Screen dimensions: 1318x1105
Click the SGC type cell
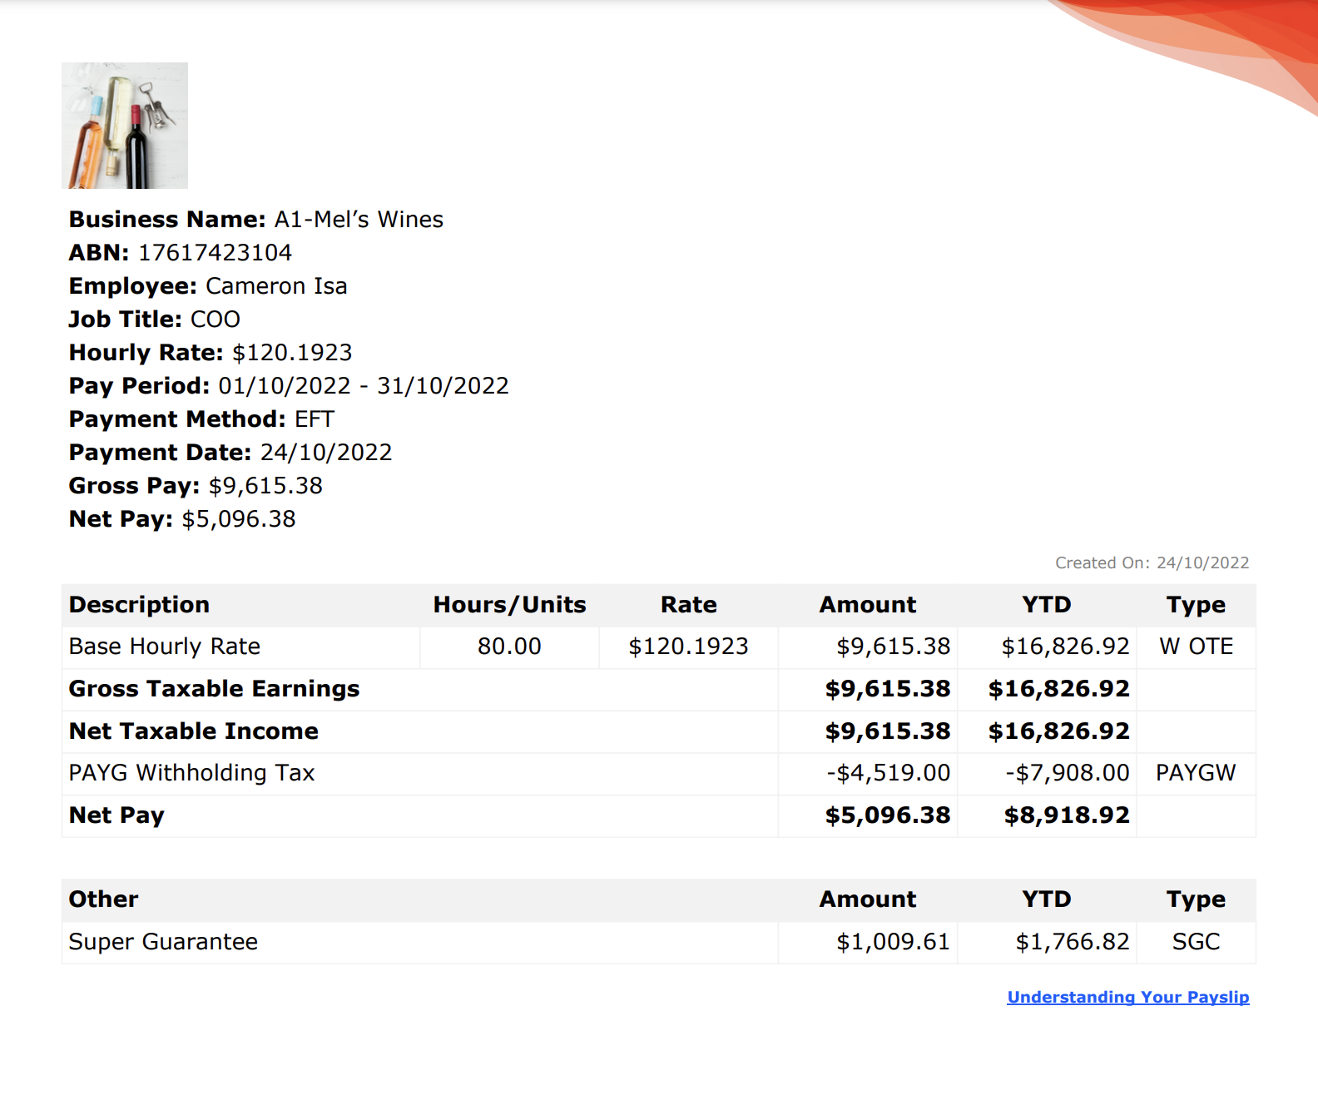[1196, 942]
